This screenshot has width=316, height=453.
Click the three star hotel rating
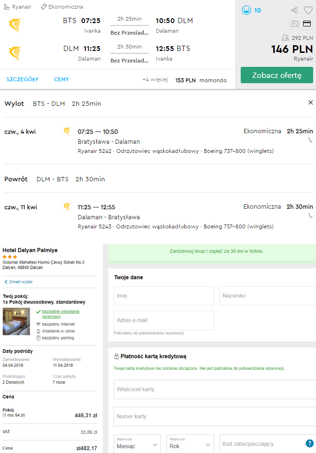click(x=10, y=256)
